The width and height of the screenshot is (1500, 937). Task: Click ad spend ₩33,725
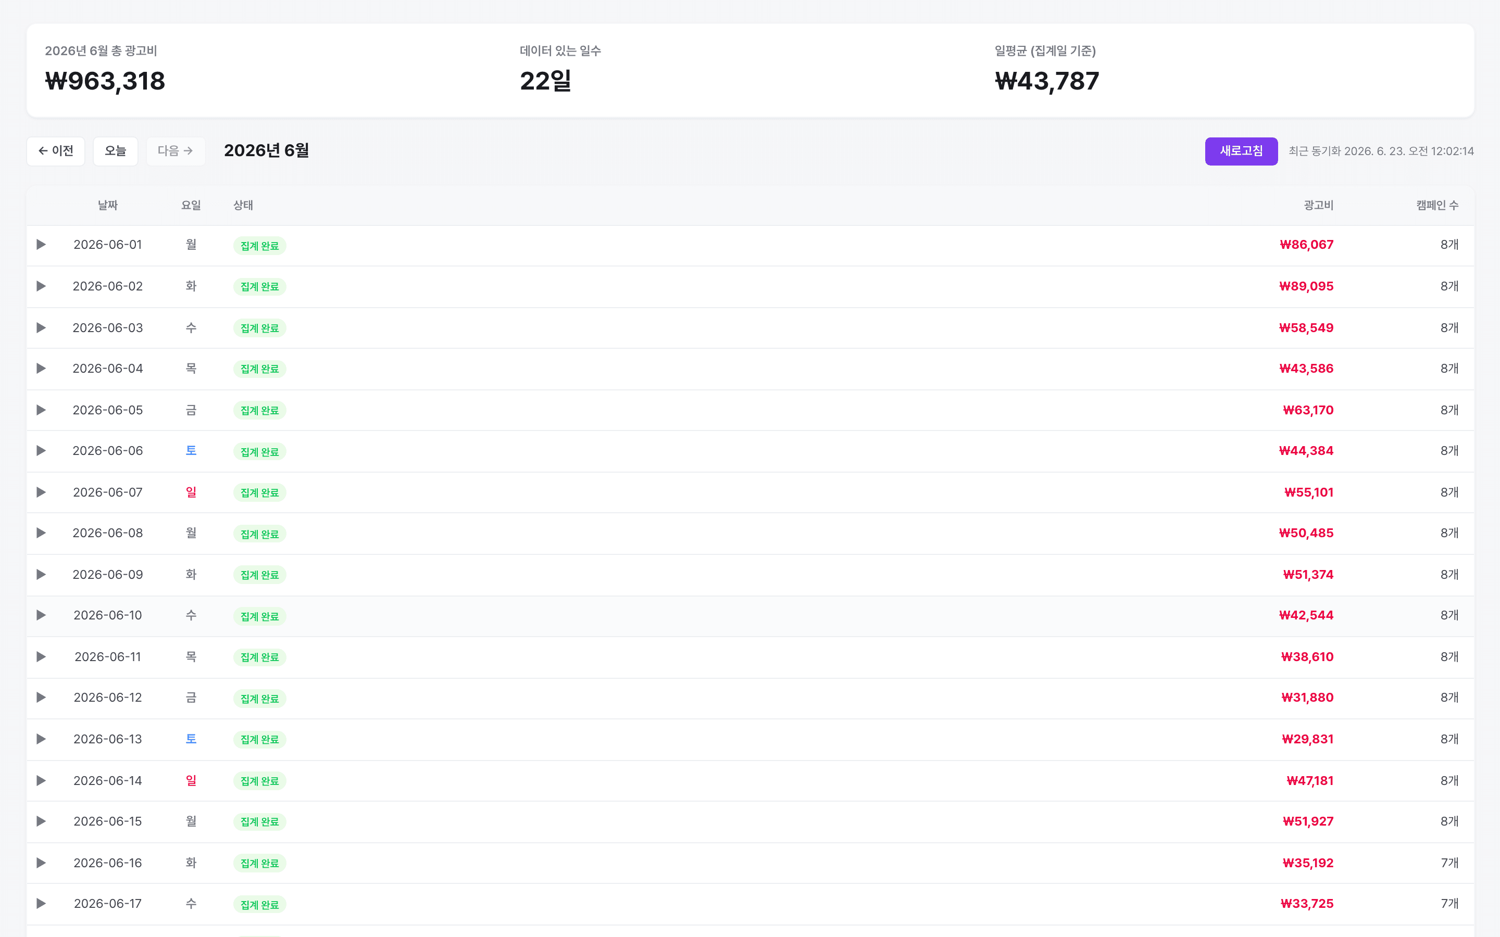(1307, 904)
